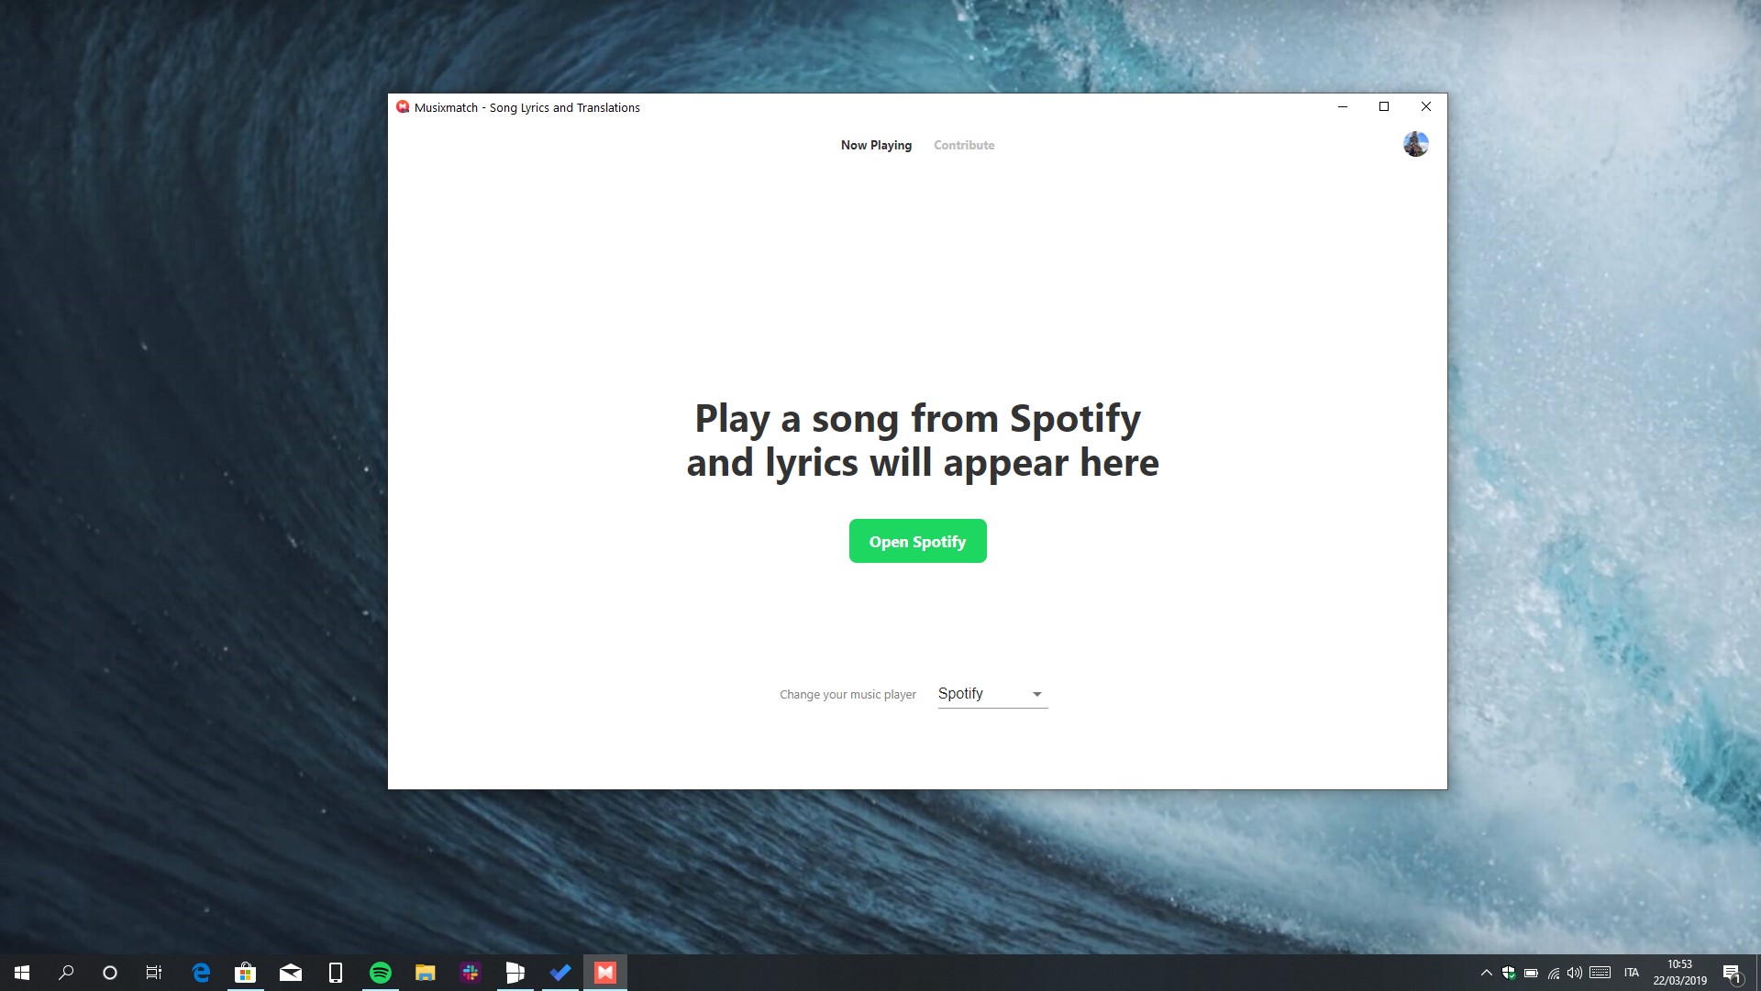Toggle the touch keyboard icon
The width and height of the screenshot is (1761, 991).
pyautogui.click(x=1600, y=973)
